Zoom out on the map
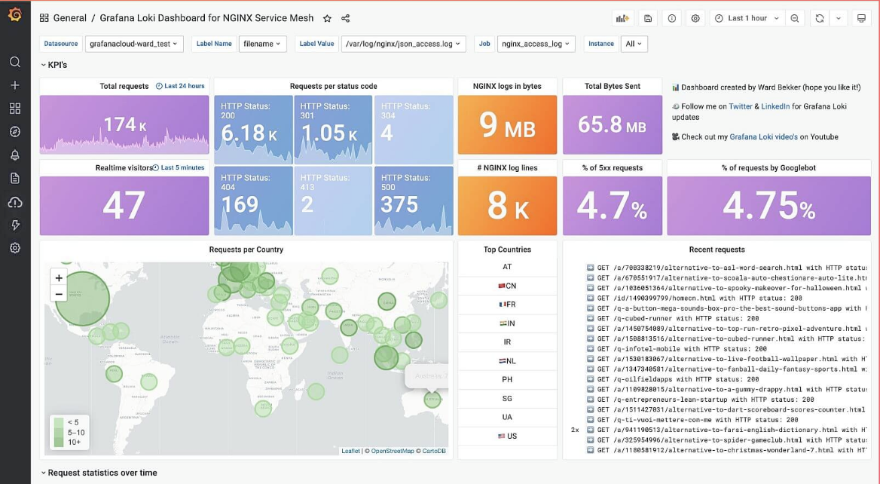This screenshot has width=880, height=484. pos(58,294)
